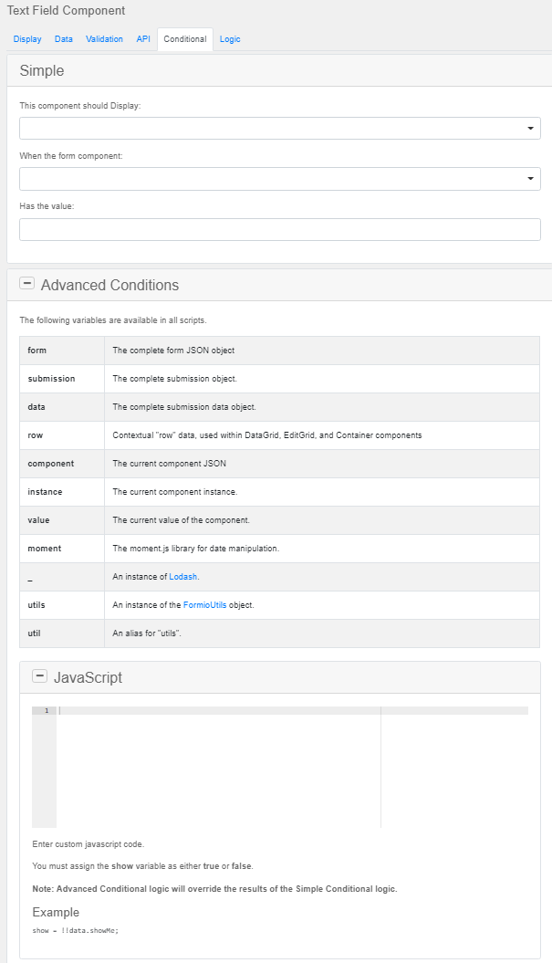Select the Conditional tab

point(184,39)
